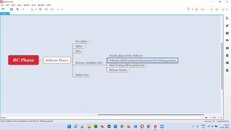The width and height of the screenshot is (231, 130).
Task: Select 'Software will be released to customers' topic
Action: (x=143, y=60)
